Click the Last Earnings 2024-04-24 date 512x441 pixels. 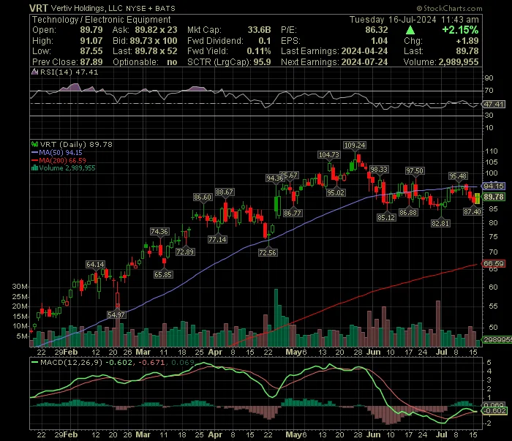pos(365,51)
